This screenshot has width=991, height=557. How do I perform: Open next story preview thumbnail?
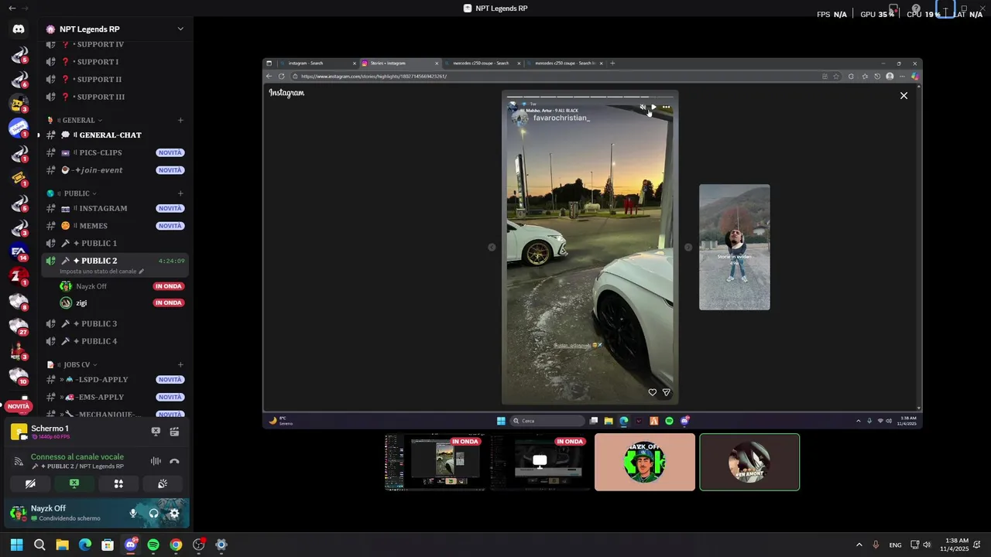[x=734, y=248]
